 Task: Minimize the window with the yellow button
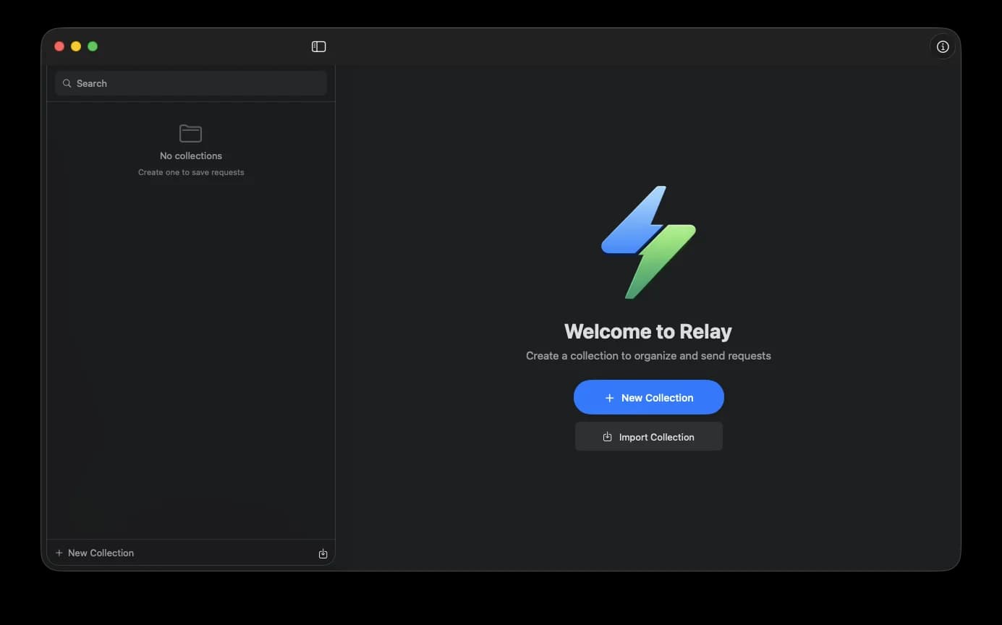point(76,46)
